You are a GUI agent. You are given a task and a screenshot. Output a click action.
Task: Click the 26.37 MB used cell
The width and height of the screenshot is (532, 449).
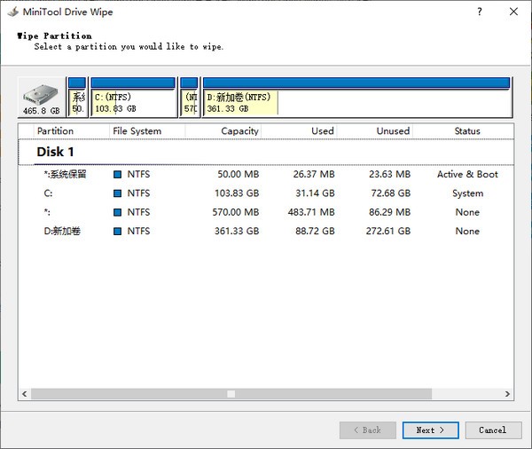point(314,174)
